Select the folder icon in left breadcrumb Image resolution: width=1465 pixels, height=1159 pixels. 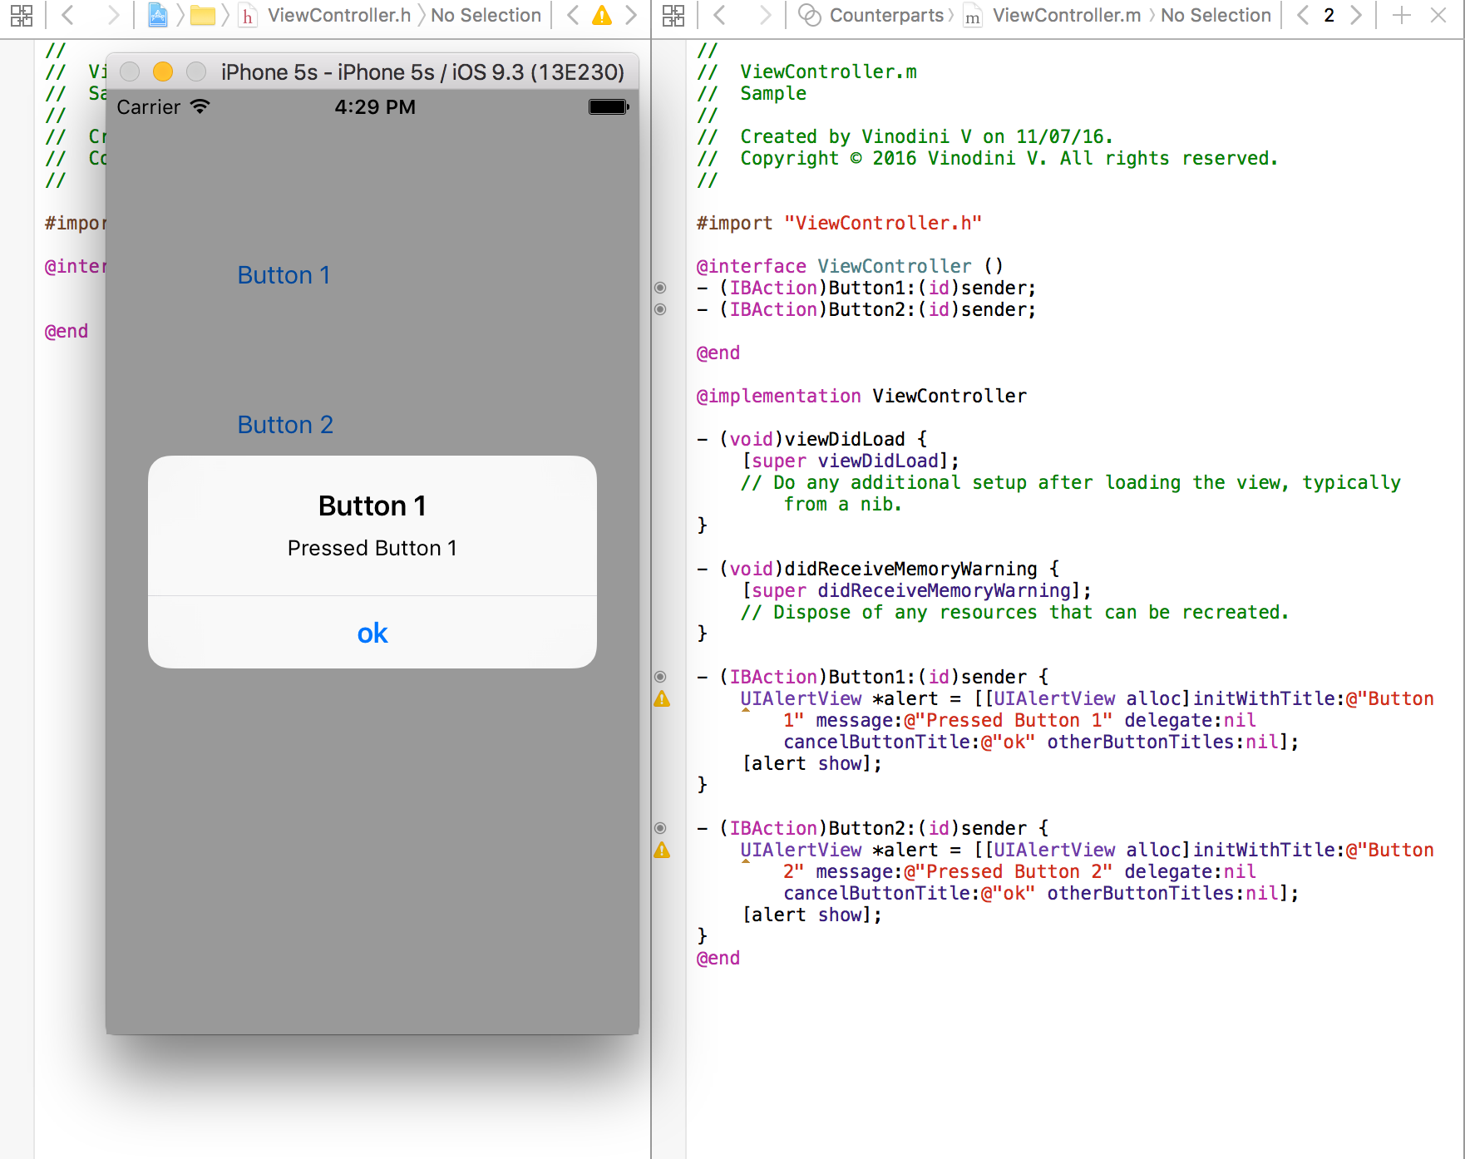(203, 15)
